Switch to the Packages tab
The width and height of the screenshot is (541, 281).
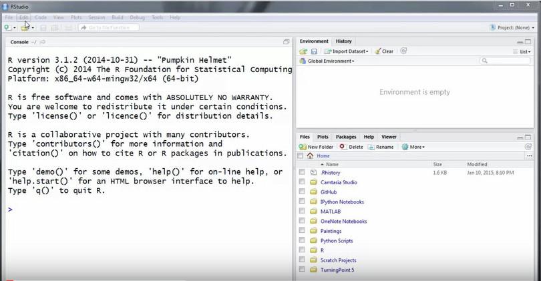click(x=346, y=137)
